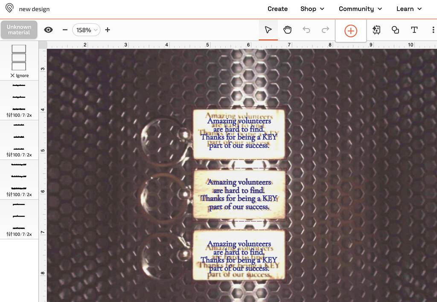The width and height of the screenshot is (437, 302).
Task: Click the new design title
Action: (34, 8)
